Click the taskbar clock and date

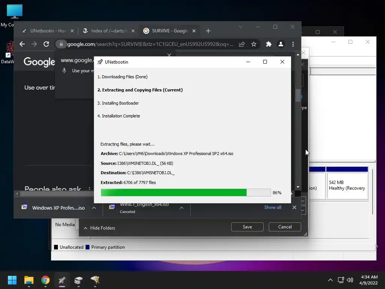(368, 280)
